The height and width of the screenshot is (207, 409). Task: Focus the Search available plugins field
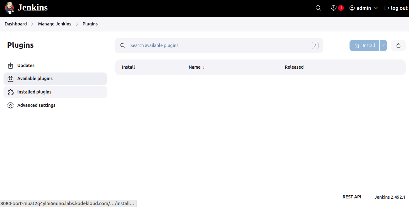219,45
